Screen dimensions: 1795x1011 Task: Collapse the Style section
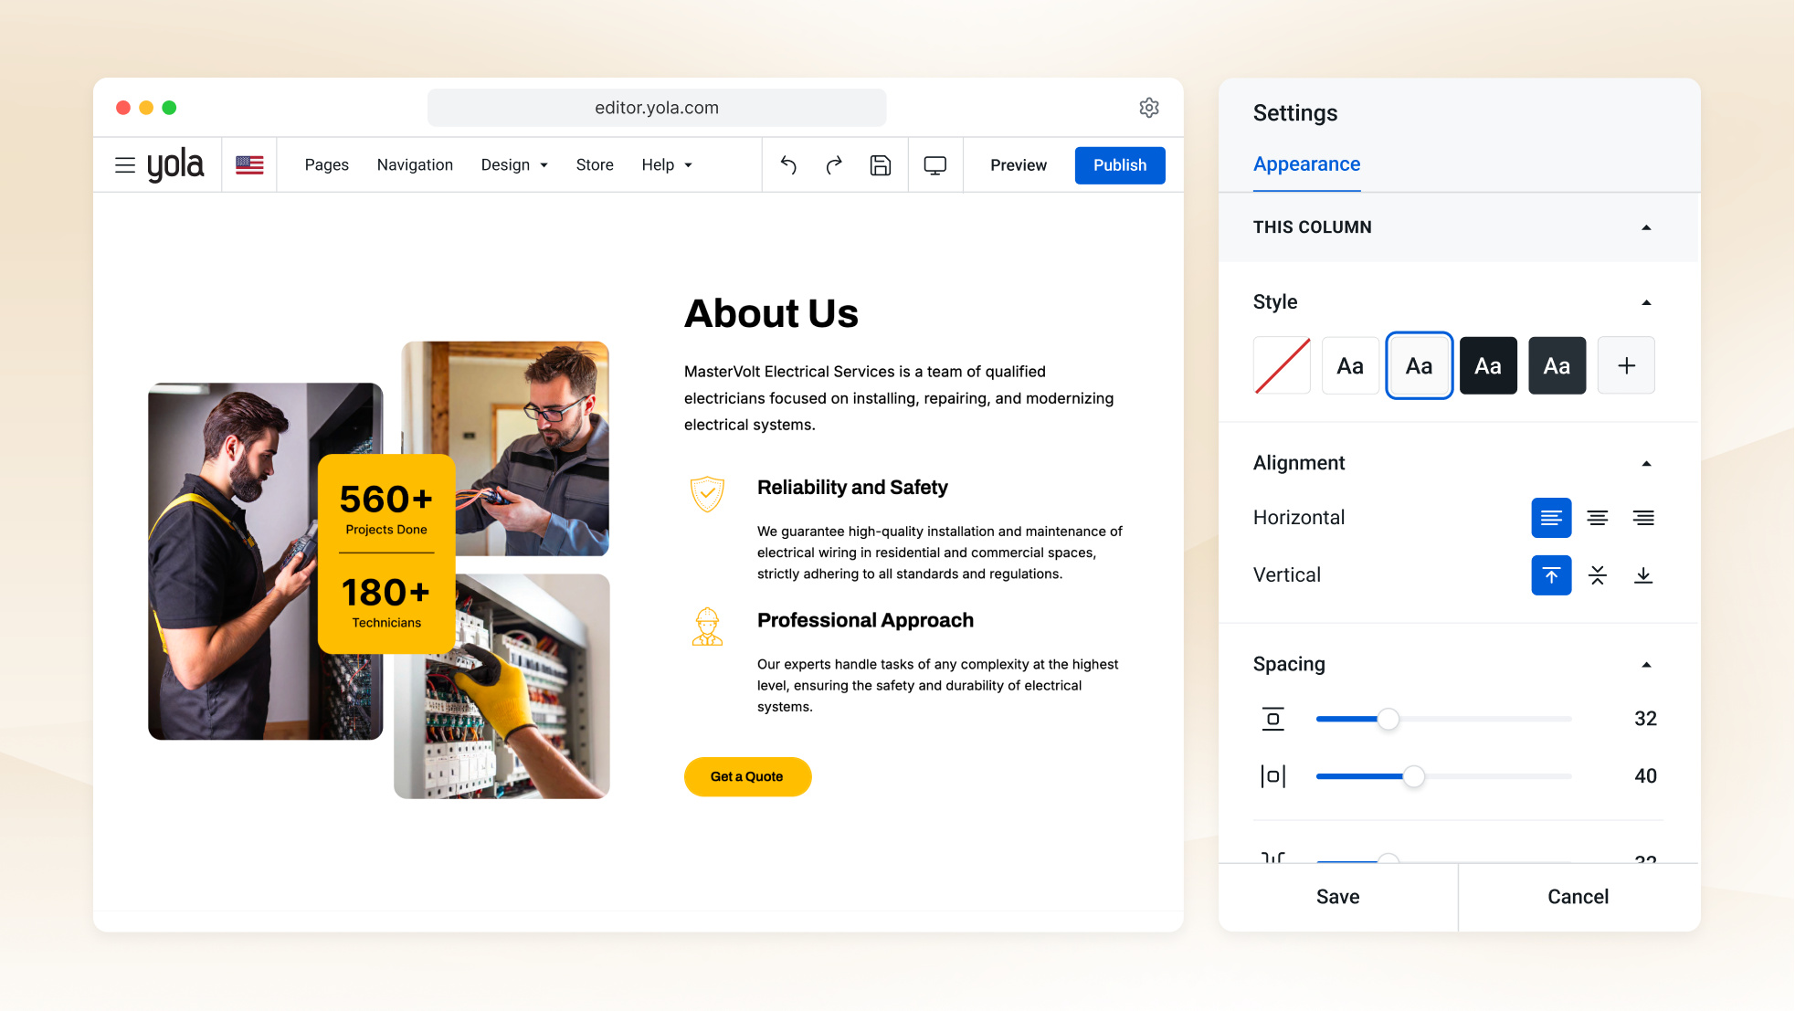pyautogui.click(x=1646, y=302)
